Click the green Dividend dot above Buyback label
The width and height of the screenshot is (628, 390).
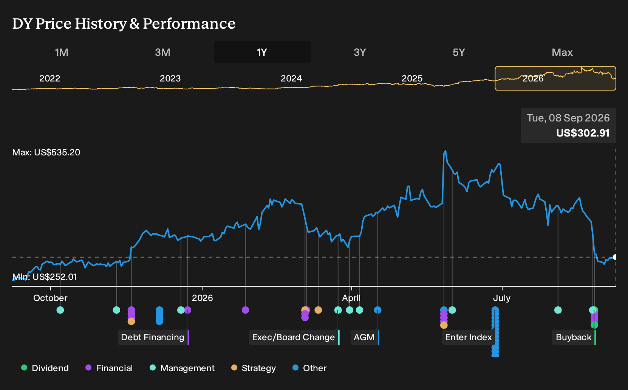coord(594,325)
